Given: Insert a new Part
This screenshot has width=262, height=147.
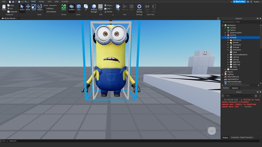Looking at the screenshot, I should pyautogui.click(x=79, y=7).
